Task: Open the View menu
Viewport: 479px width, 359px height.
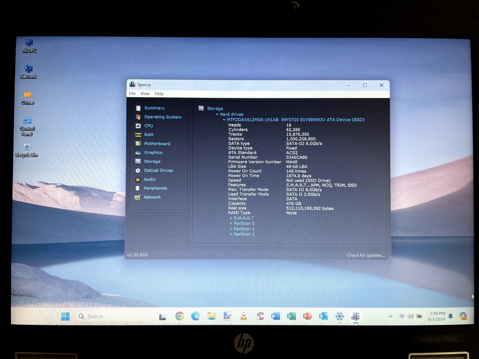Action: (145, 94)
